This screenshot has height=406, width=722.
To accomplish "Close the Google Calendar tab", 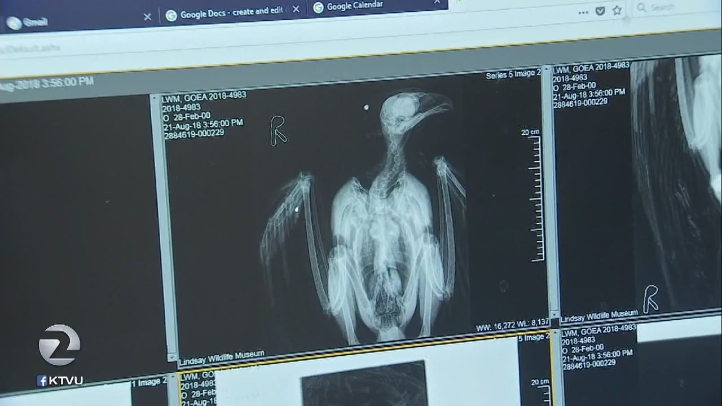I will tap(437, 2).
